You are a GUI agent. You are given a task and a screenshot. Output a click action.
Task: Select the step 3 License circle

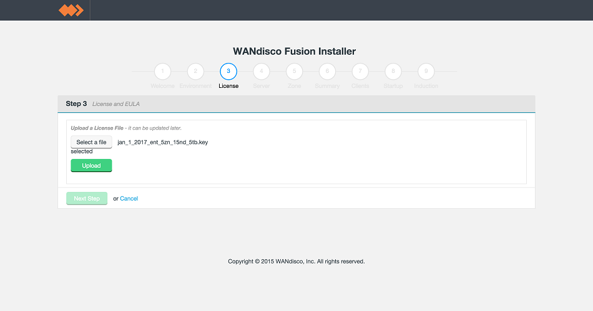[x=228, y=71]
